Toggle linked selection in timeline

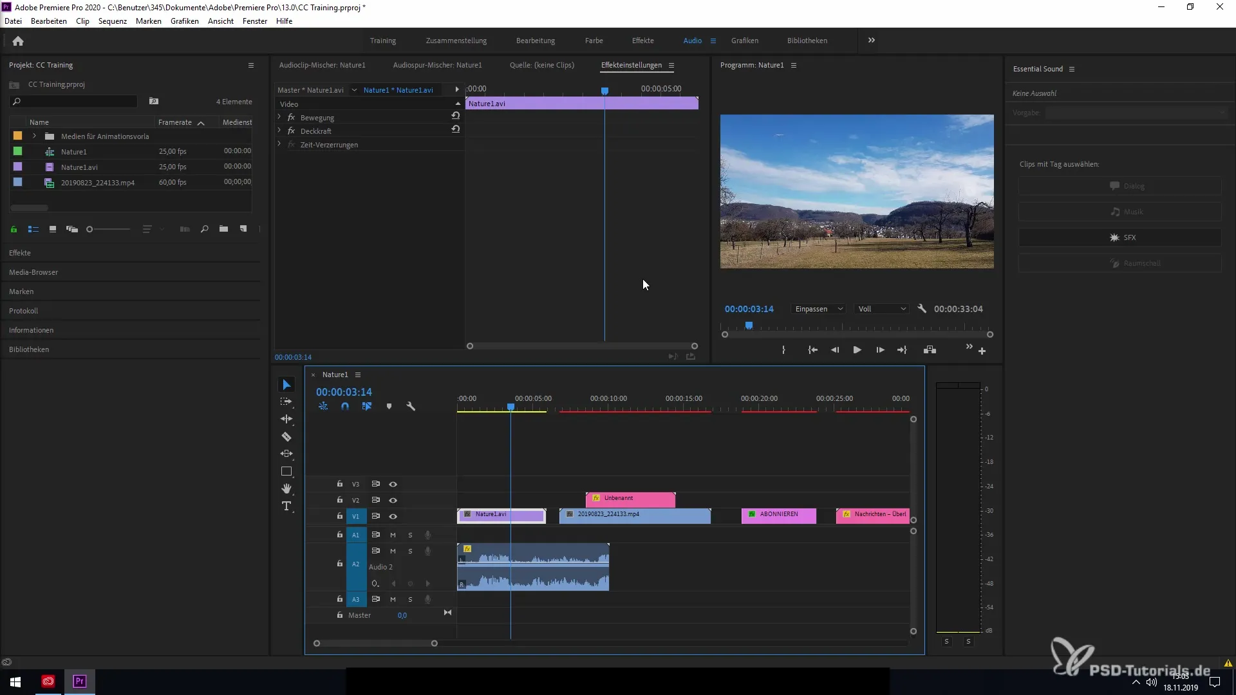(367, 406)
